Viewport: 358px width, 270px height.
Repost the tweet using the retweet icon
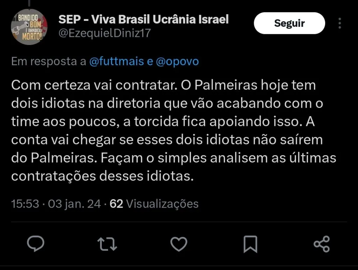(x=107, y=243)
